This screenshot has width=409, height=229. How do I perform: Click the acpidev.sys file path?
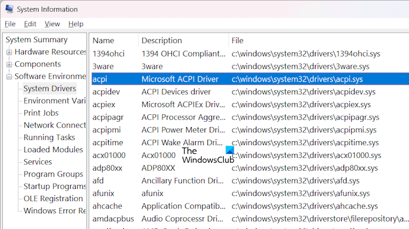click(x=304, y=92)
